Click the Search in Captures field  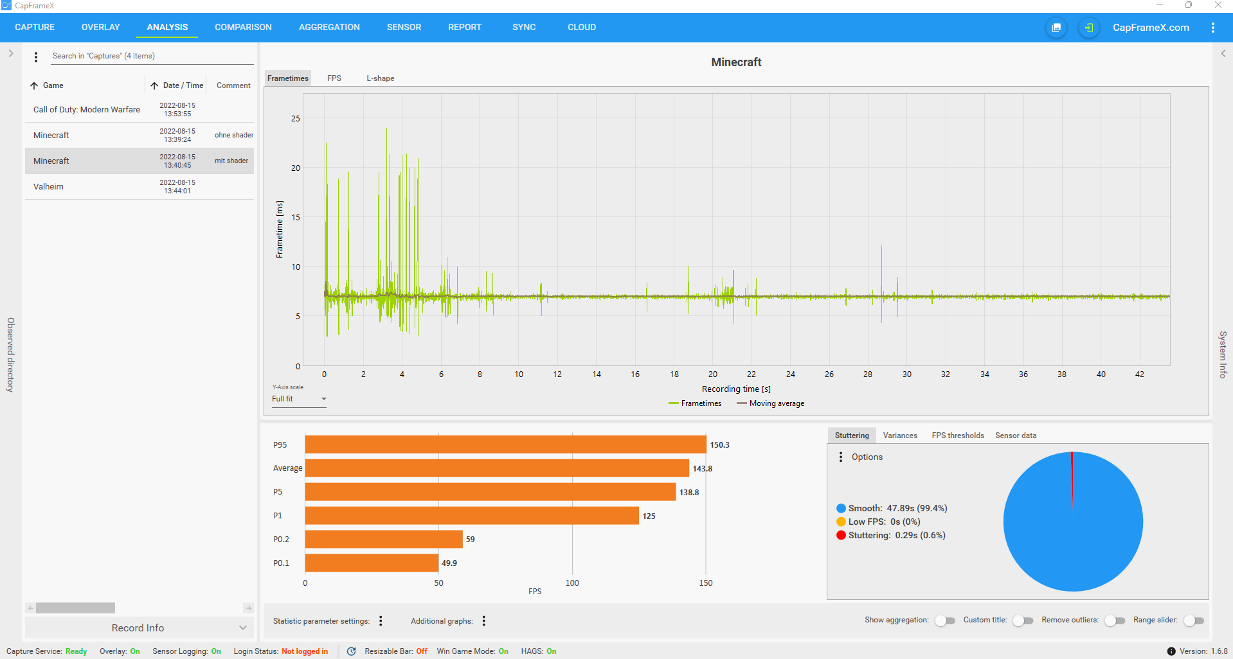(152, 57)
